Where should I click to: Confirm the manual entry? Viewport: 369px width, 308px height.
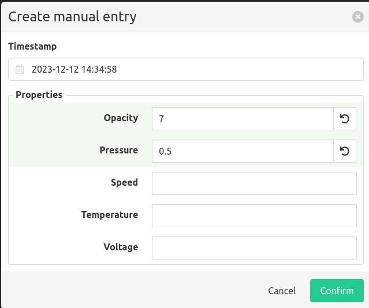click(337, 291)
